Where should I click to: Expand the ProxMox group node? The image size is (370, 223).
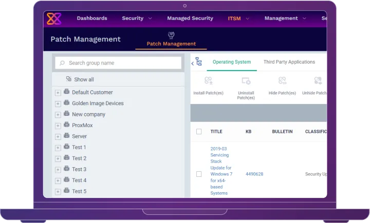(x=58, y=126)
